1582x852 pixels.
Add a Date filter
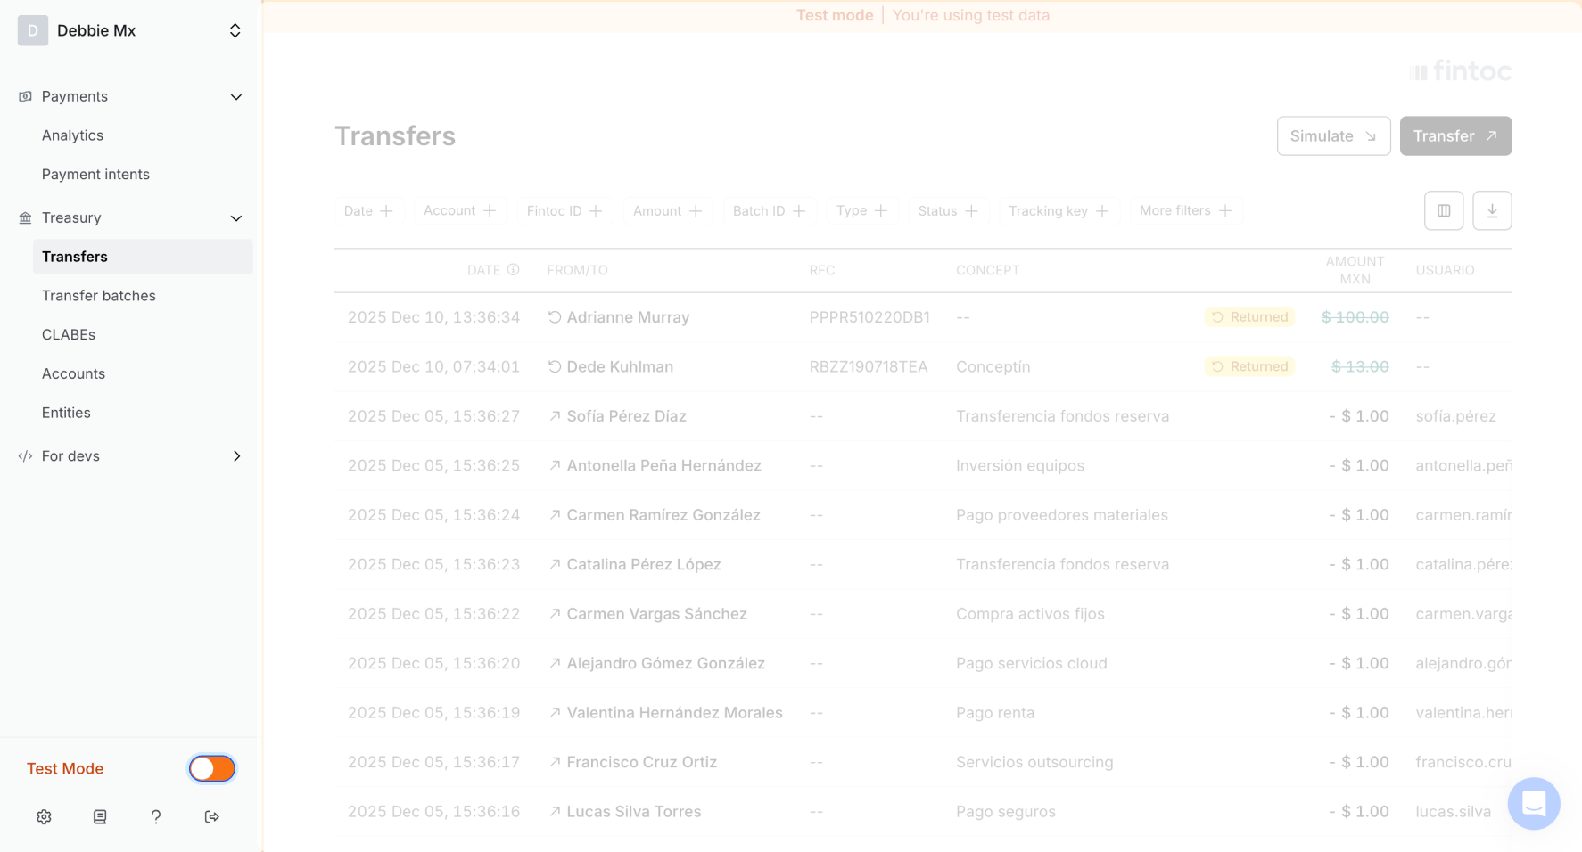pos(368,211)
